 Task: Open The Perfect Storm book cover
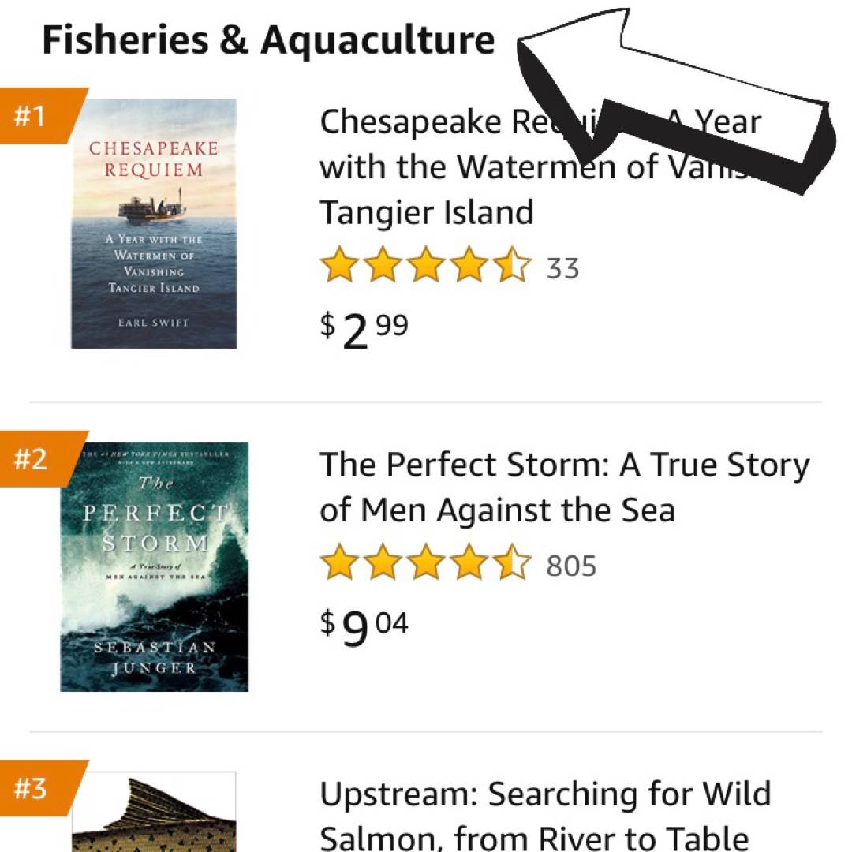coord(154,566)
